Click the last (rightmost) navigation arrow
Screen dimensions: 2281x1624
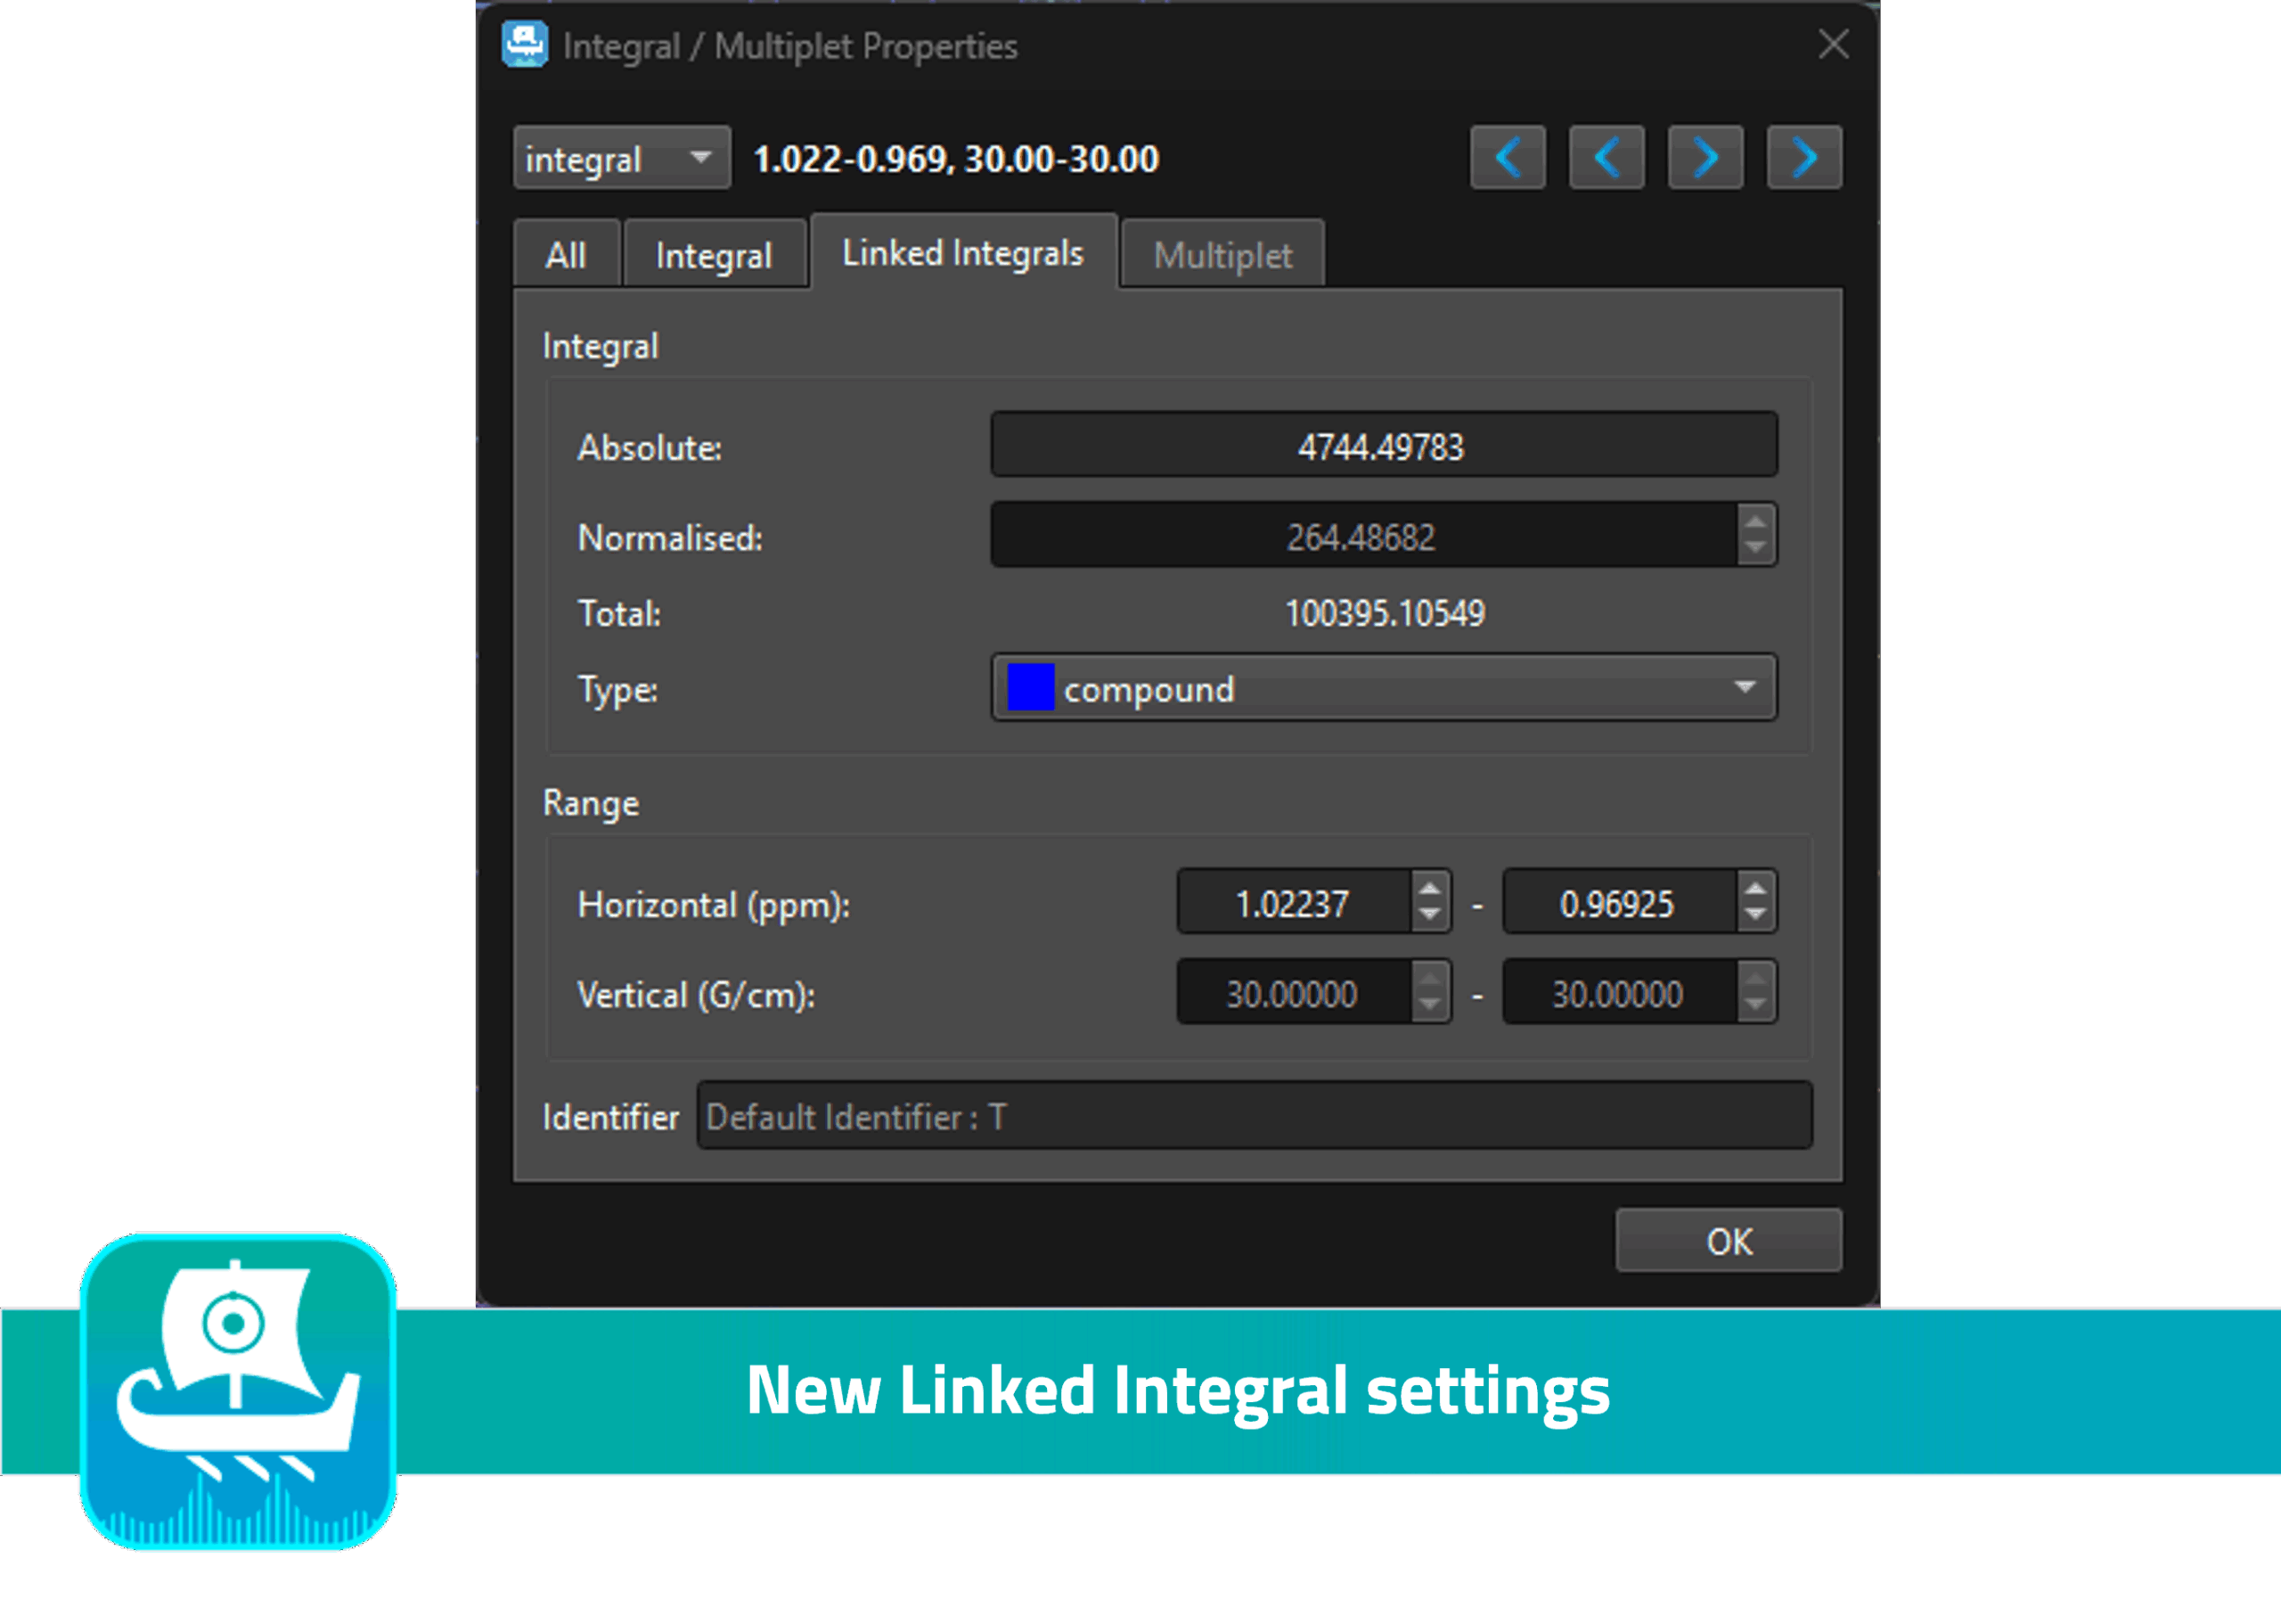(1803, 157)
